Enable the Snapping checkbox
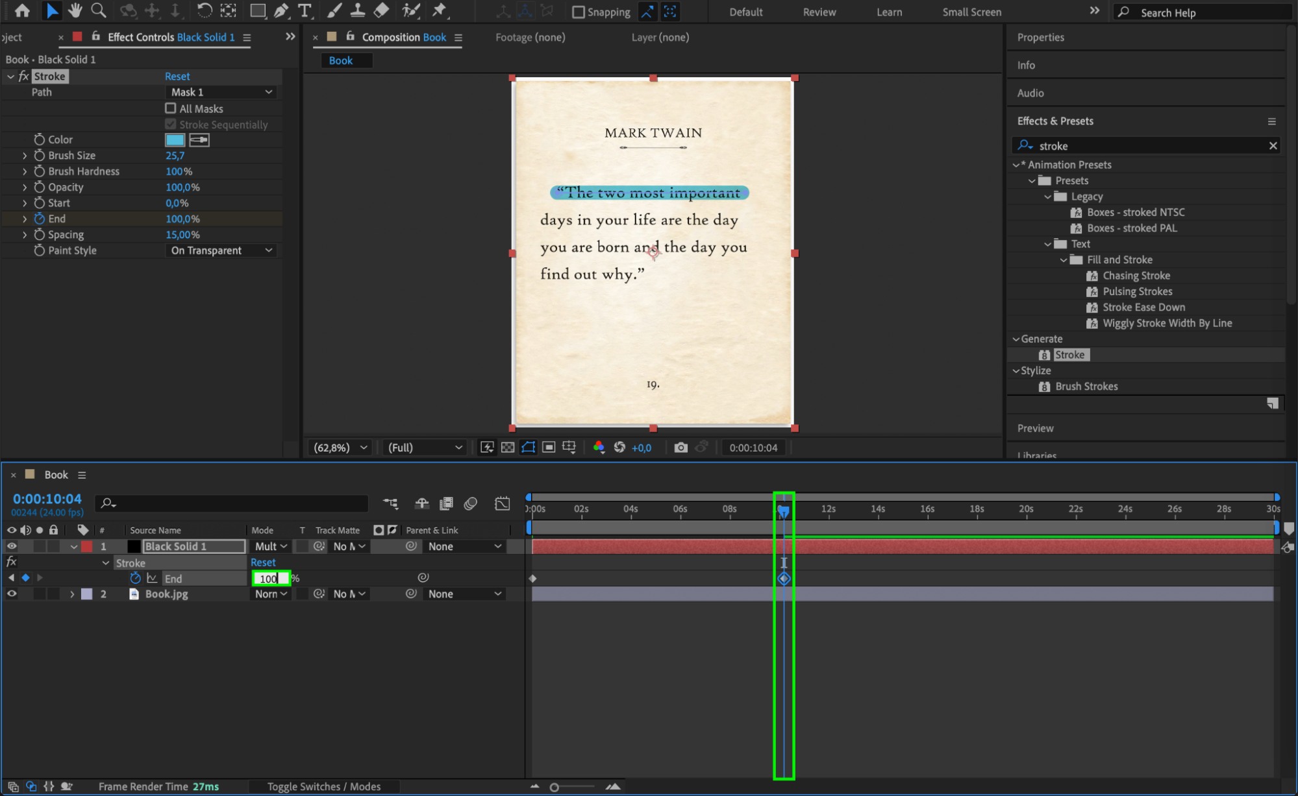The image size is (1298, 796). 579,12
